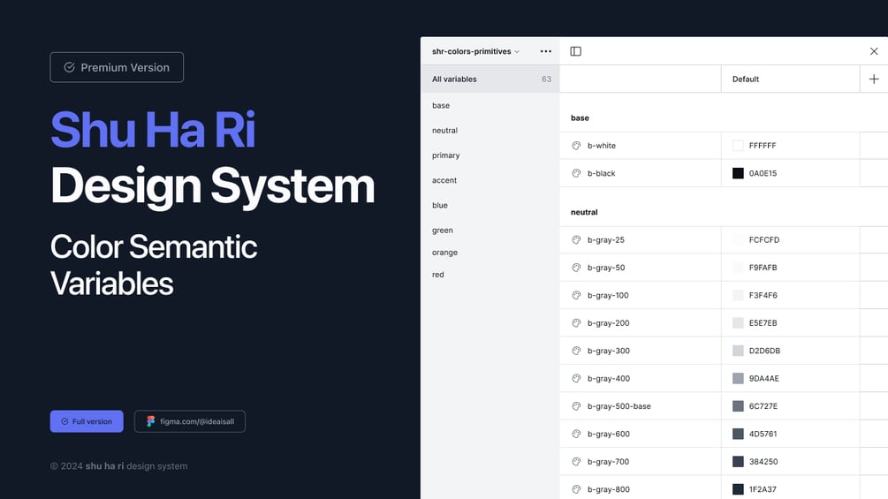Open the figma.com/@ideaisall link
The height and width of the screenshot is (499, 888).
click(190, 421)
